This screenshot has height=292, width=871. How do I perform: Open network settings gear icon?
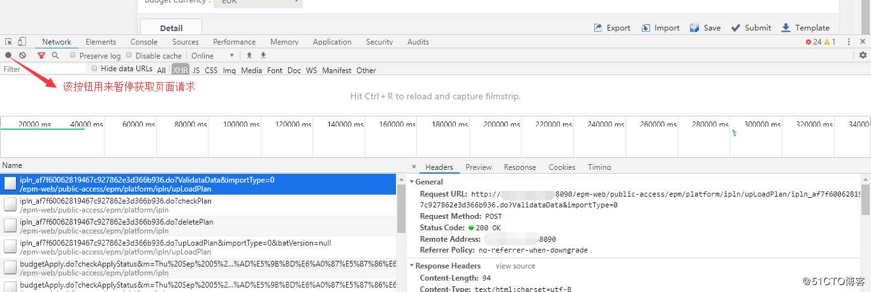[863, 55]
